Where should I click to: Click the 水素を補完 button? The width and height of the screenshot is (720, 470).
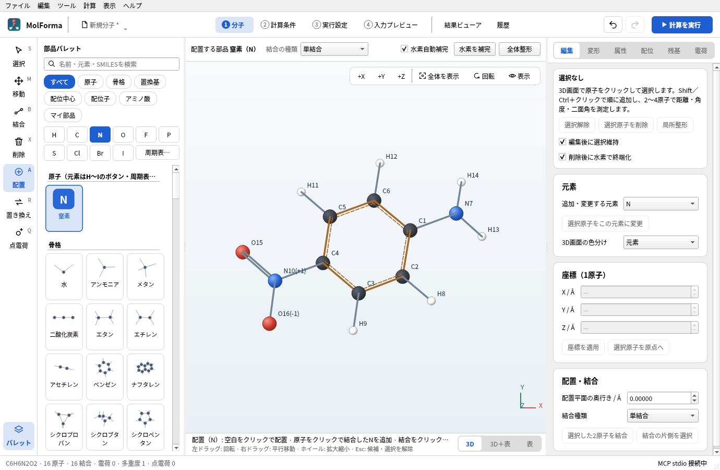(x=475, y=49)
